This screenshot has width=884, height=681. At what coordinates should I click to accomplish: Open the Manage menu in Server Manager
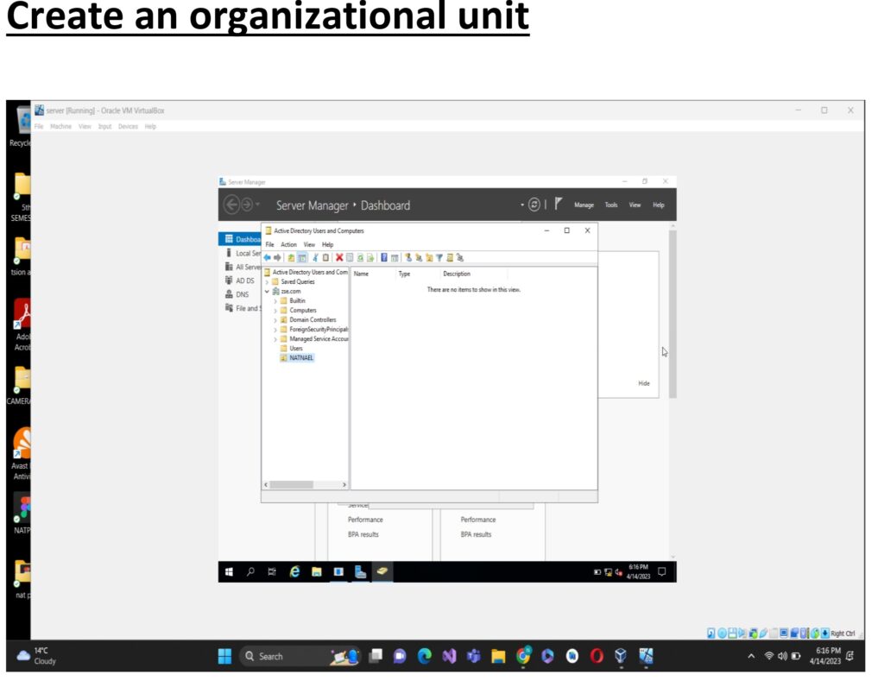(584, 205)
